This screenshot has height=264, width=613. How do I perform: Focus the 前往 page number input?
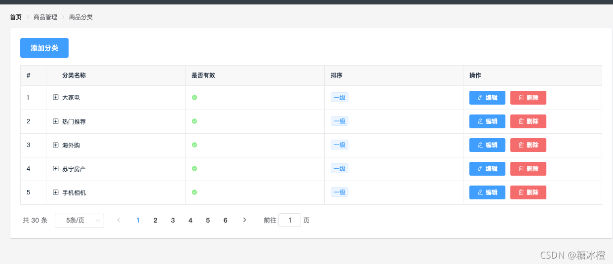click(290, 220)
